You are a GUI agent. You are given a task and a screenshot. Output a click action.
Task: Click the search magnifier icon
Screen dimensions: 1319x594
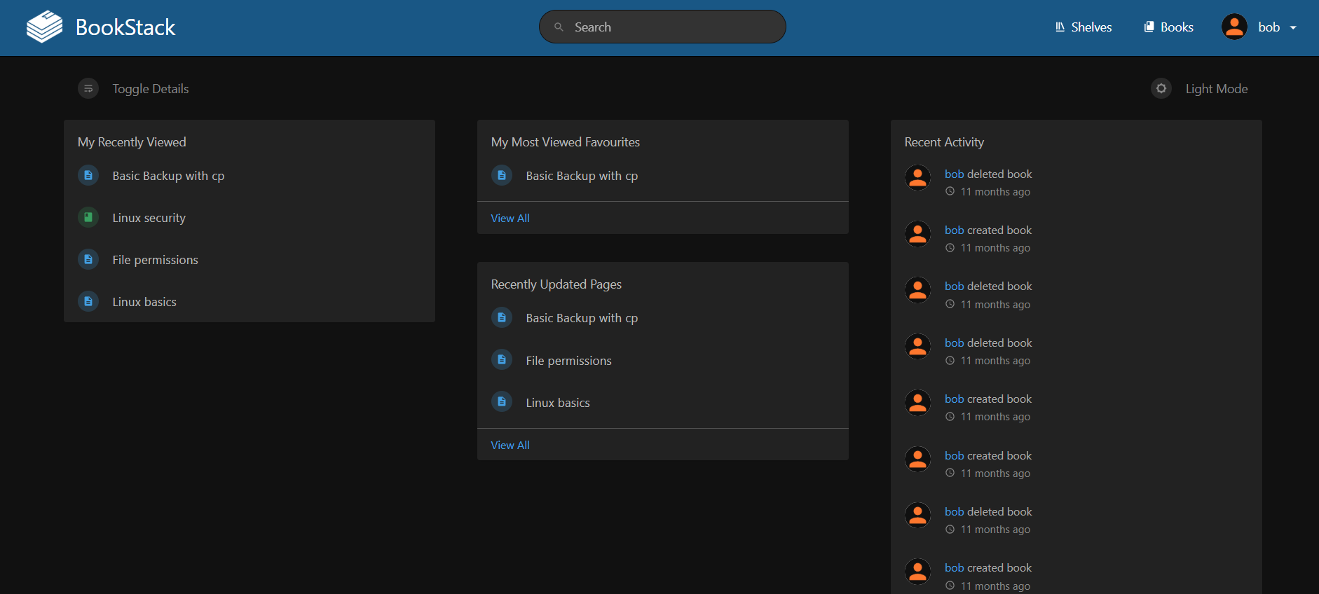tap(559, 27)
